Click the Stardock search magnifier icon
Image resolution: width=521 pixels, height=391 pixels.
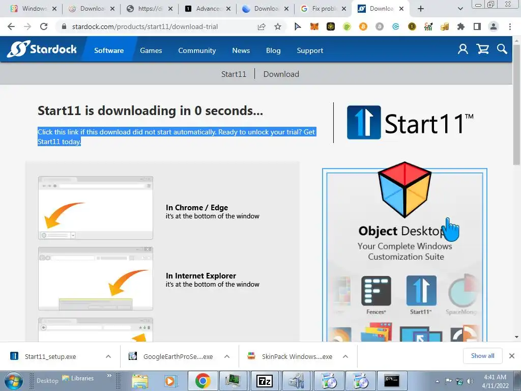coord(502,49)
